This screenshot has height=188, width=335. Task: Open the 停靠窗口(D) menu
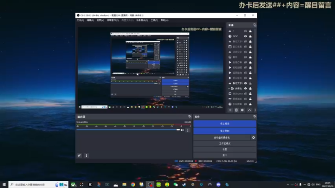pyautogui.click(x=113, y=20)
